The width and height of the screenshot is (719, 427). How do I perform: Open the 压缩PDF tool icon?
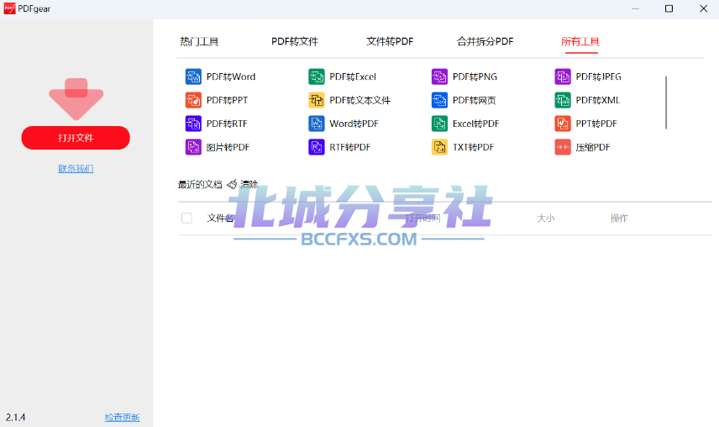pyautogui.click(x=563, y=147)
